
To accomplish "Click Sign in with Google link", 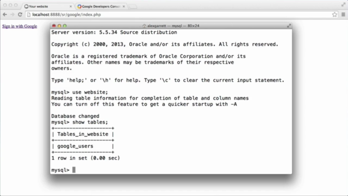I will point(20,26).
